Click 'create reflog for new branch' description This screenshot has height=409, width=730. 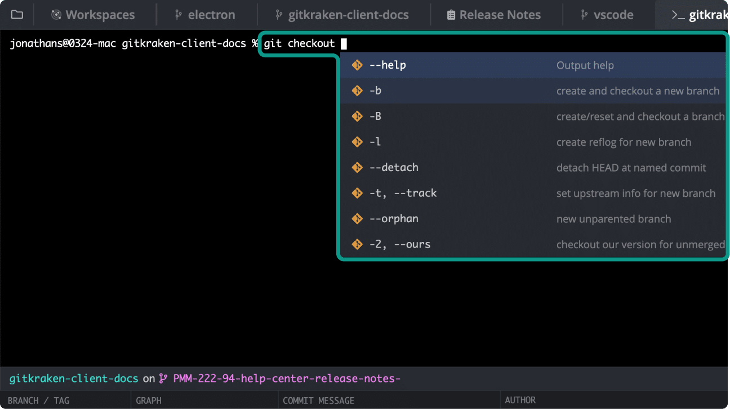tap(624, 142)
